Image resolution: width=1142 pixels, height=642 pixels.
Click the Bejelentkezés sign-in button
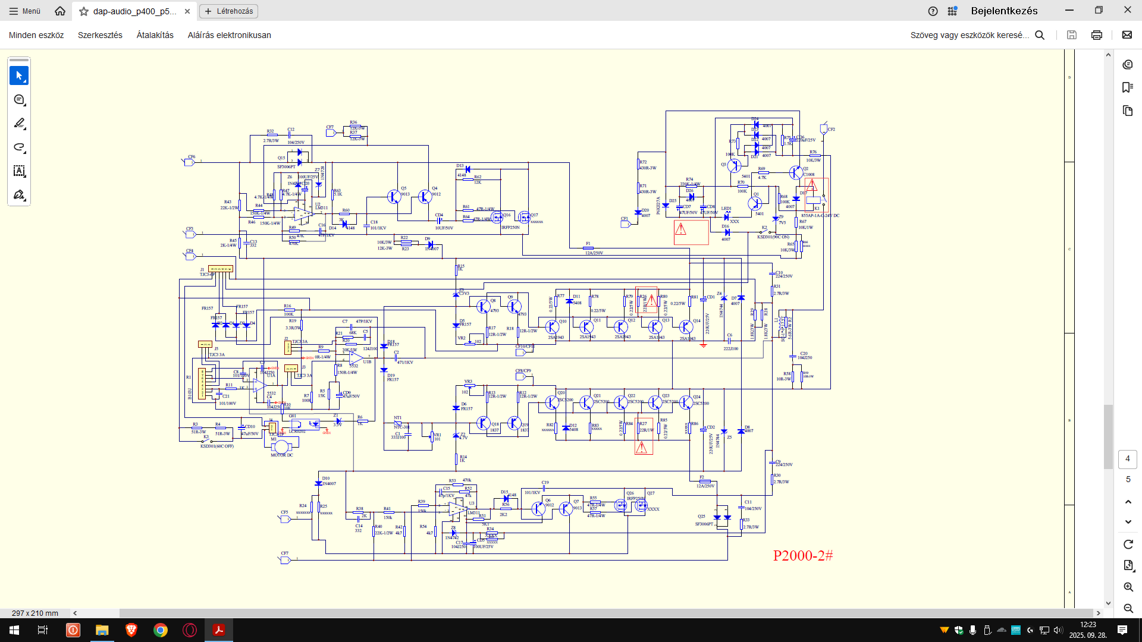pyautogui.click(x=1004, y=11)
